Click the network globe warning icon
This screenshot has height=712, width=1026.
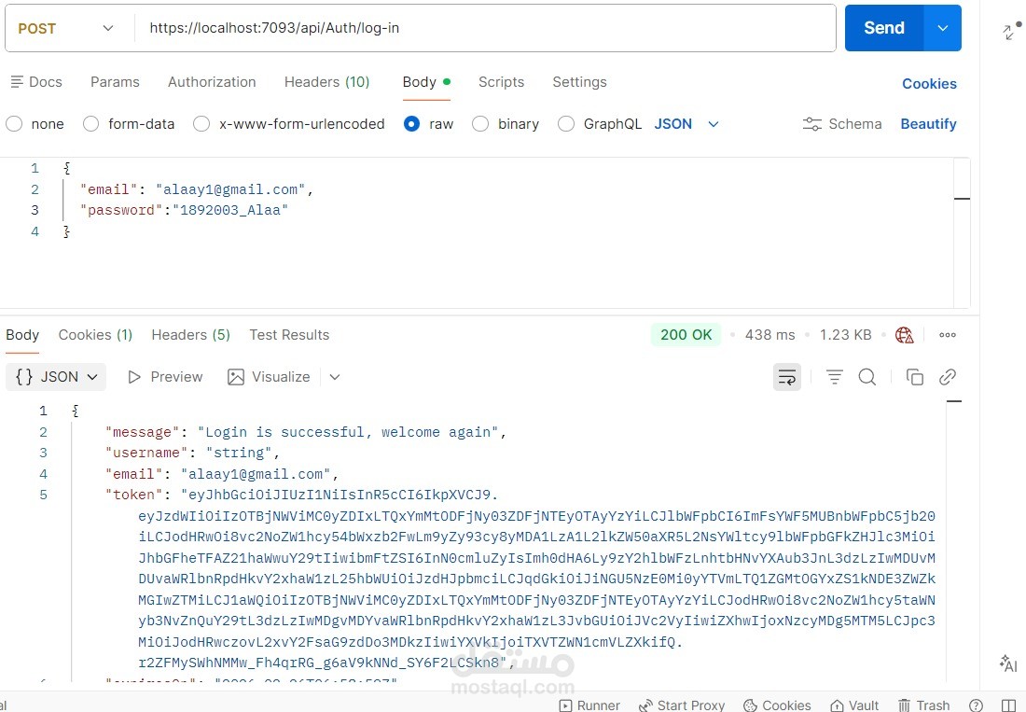coord(905,334)
